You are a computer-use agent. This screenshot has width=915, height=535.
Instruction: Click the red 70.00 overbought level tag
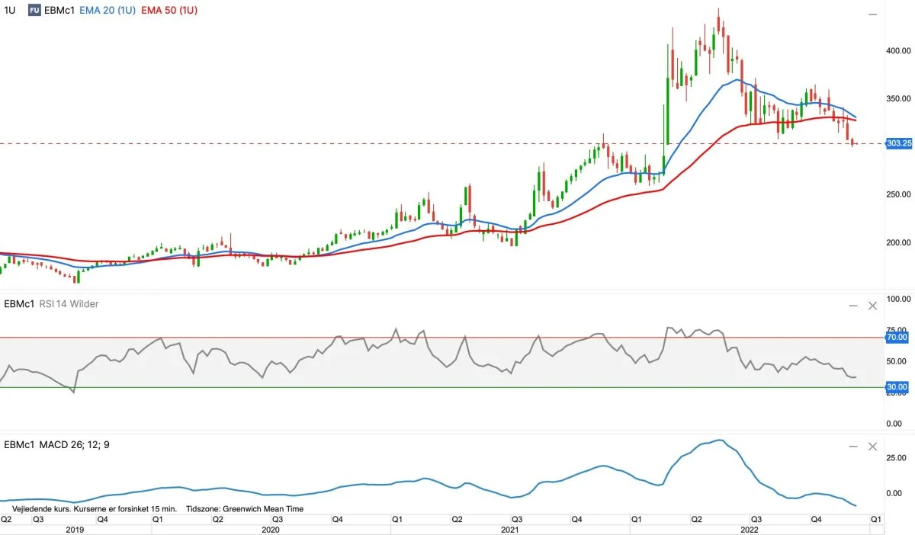tap(897, 337)
